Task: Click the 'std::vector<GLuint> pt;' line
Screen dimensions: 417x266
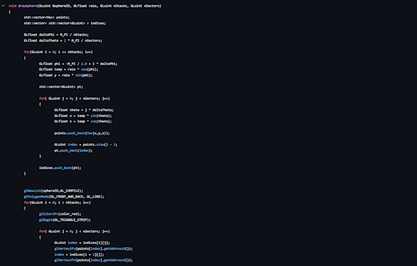Action: point(61,87)
